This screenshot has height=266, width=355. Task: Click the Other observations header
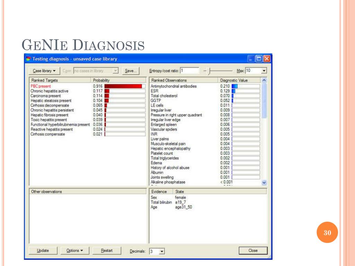[x=88, y=192]
